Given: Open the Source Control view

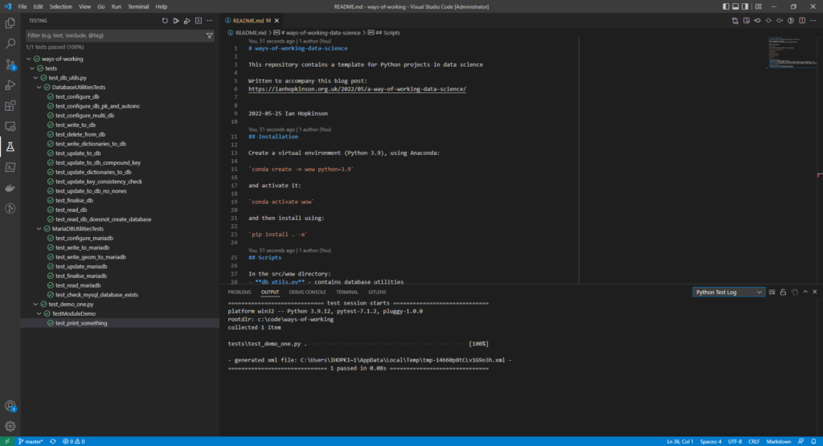Looking at the screenshot, I should pyautogui.click(x=10, y=64).
